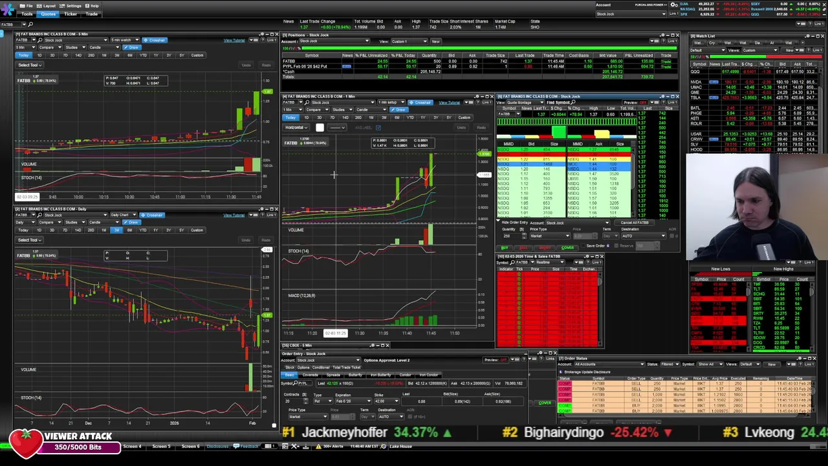Select Iron Condor tab in Order Entry

point(428,375)
